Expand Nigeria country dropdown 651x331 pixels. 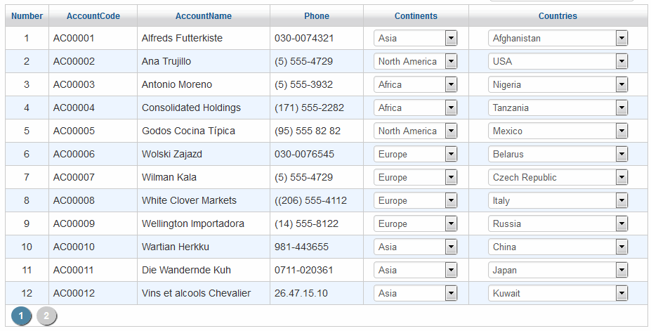point(622,85)
